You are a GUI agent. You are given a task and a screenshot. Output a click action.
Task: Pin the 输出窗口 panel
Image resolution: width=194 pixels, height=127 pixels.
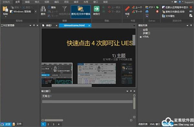coord(131,91)
